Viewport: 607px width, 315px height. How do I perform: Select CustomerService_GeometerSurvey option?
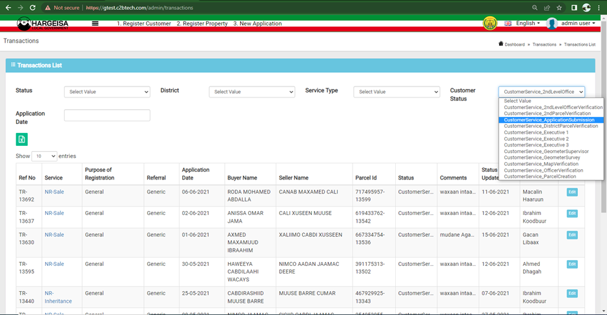[551, 157]
